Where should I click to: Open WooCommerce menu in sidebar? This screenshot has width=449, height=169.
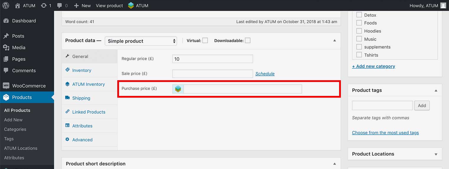tap(29, 86)
